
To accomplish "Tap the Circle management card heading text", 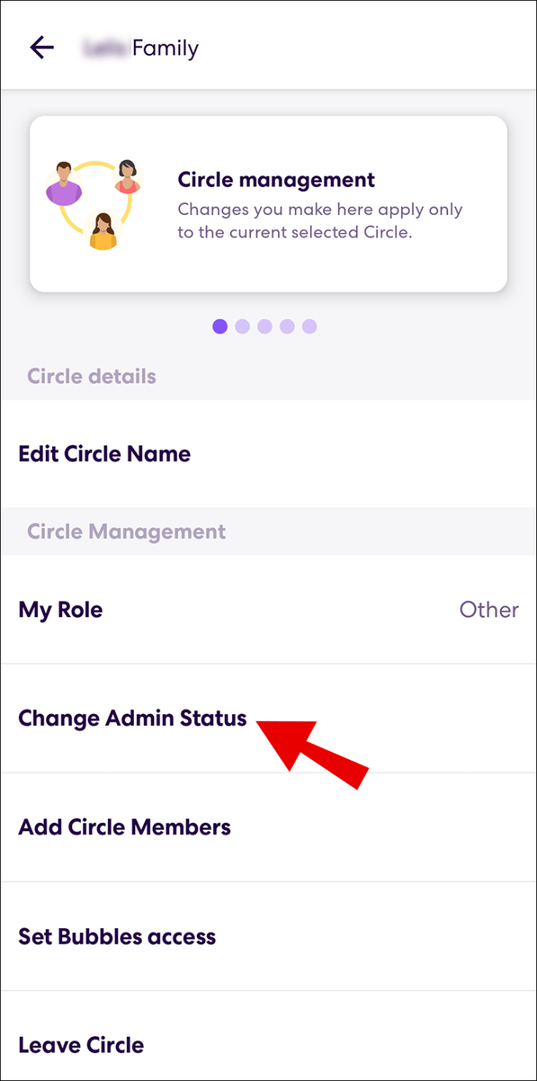I will (276, 180).
